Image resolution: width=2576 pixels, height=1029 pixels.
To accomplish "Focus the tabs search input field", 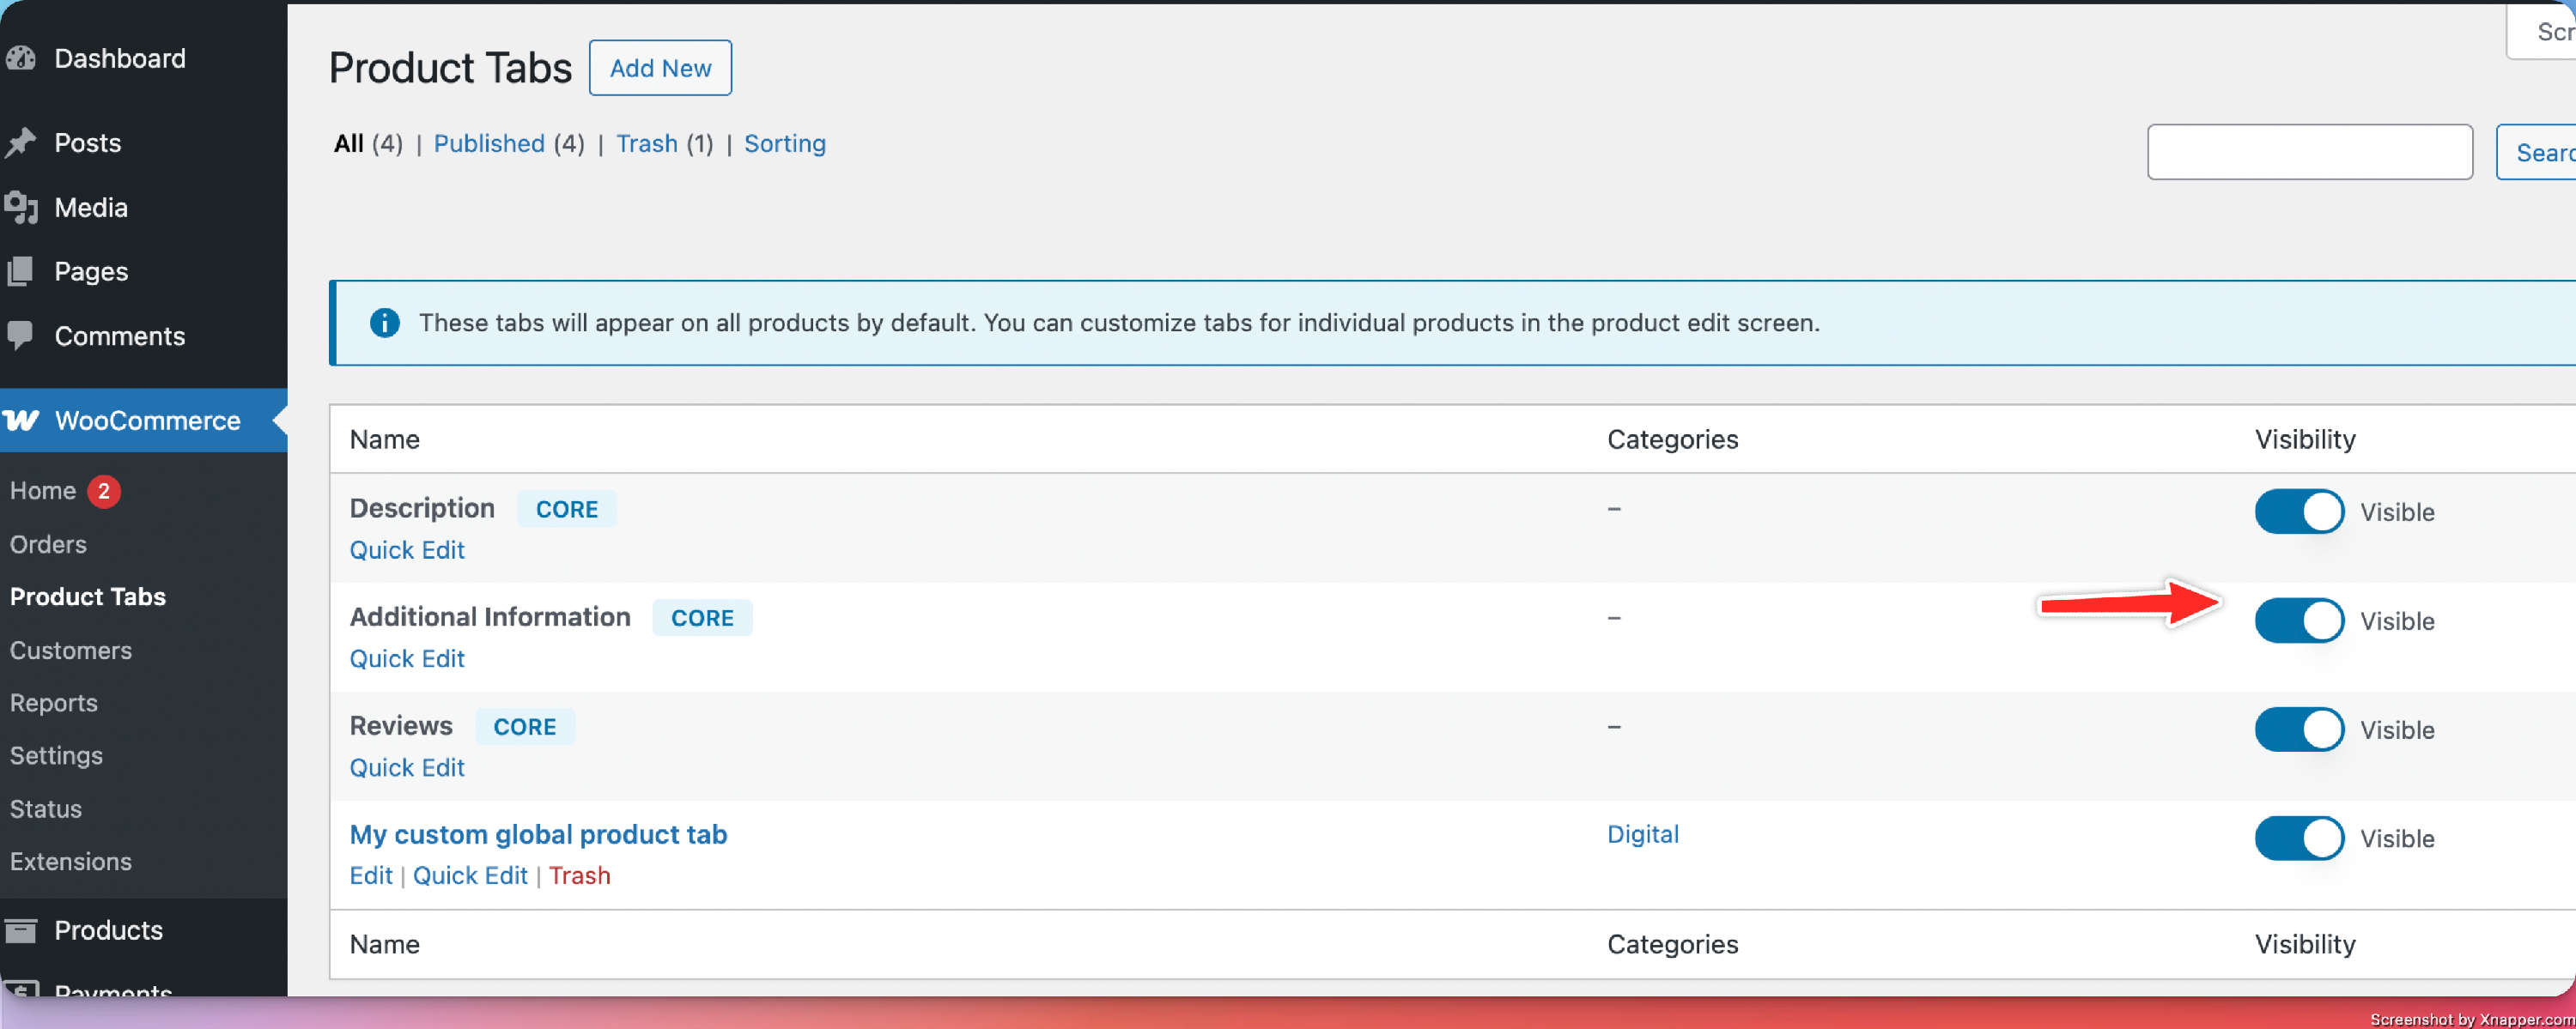I will pyautogui.click(x=2309, y=152).
